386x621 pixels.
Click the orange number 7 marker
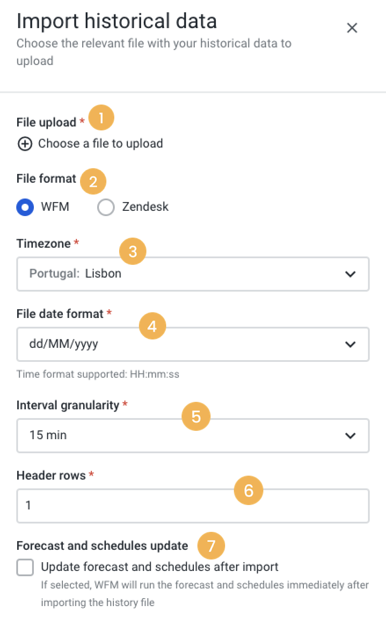click(x=211, y=546)
